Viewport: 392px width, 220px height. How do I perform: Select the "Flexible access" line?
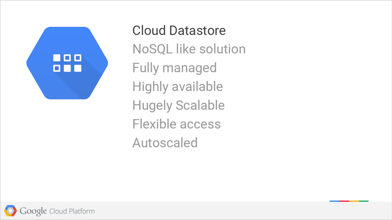176,124
